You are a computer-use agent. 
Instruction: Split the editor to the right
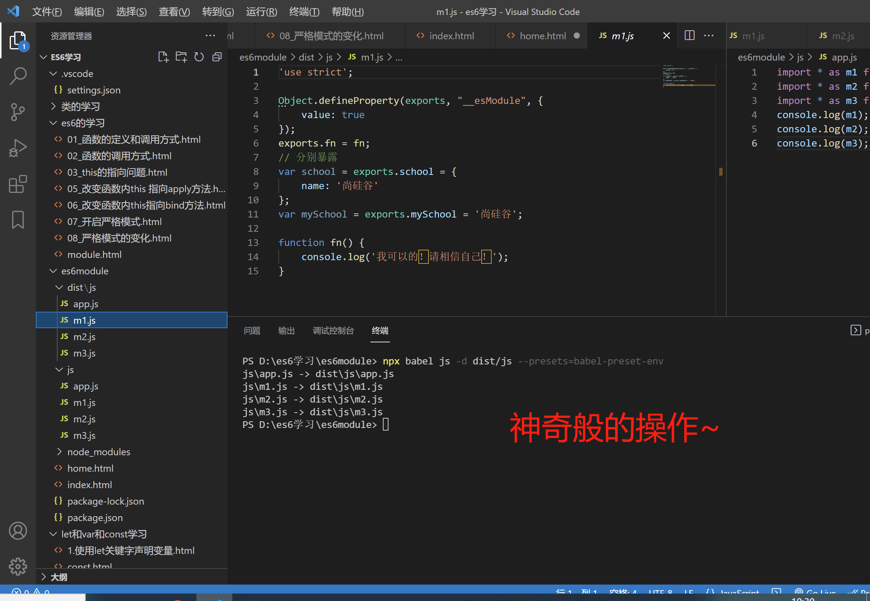click(x=689, y=36)
